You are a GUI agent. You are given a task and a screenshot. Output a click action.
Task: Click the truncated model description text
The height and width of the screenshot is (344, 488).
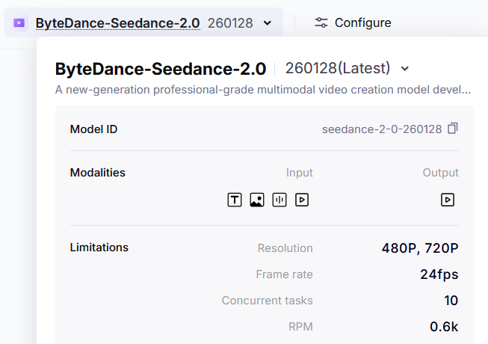[262, 90]
